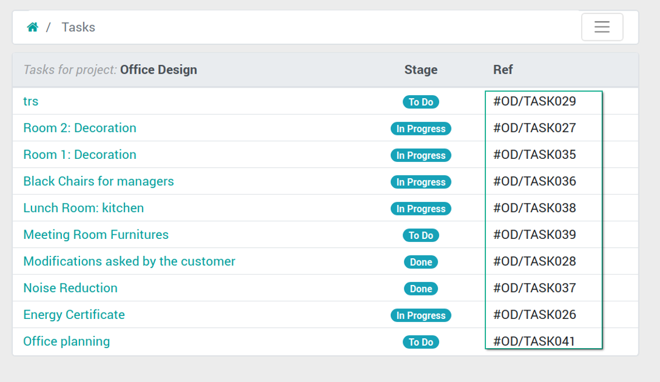Select reference #OD/TASK041
The width and height of the screenshot is (660, 382).
click(534, 341)
